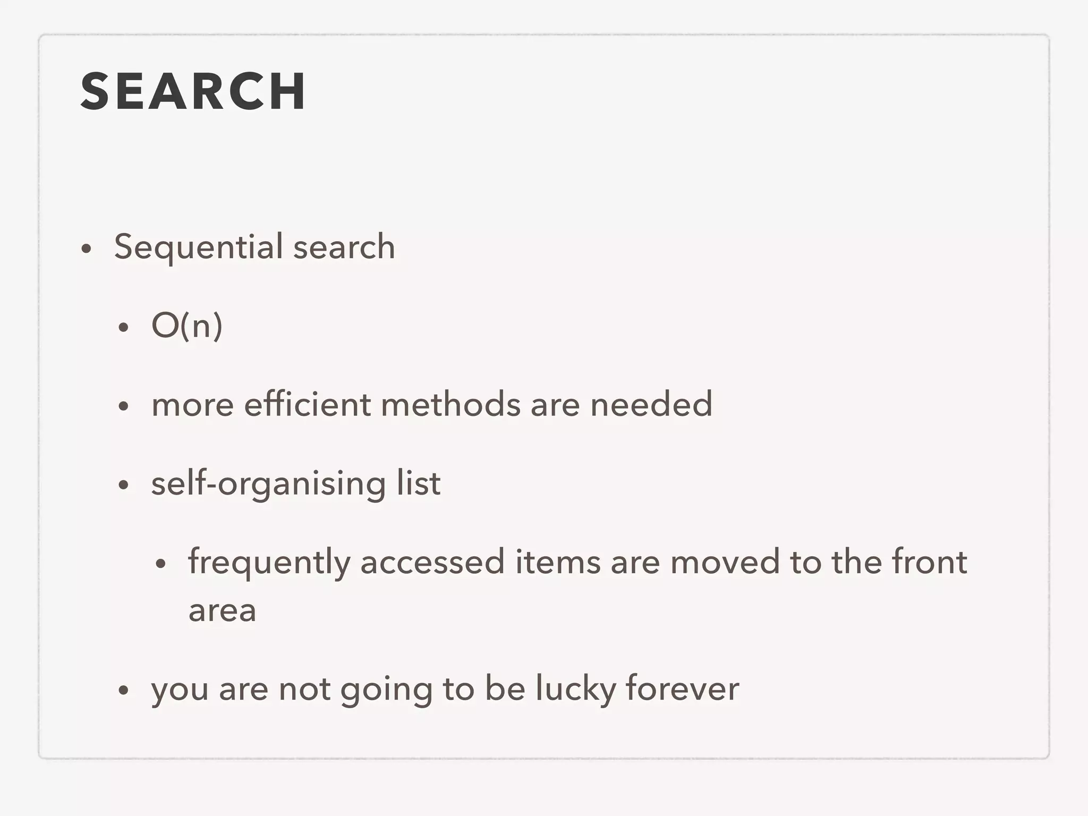Click the 'self-organising list' bullet text
1088x816 pixels.
296,483
